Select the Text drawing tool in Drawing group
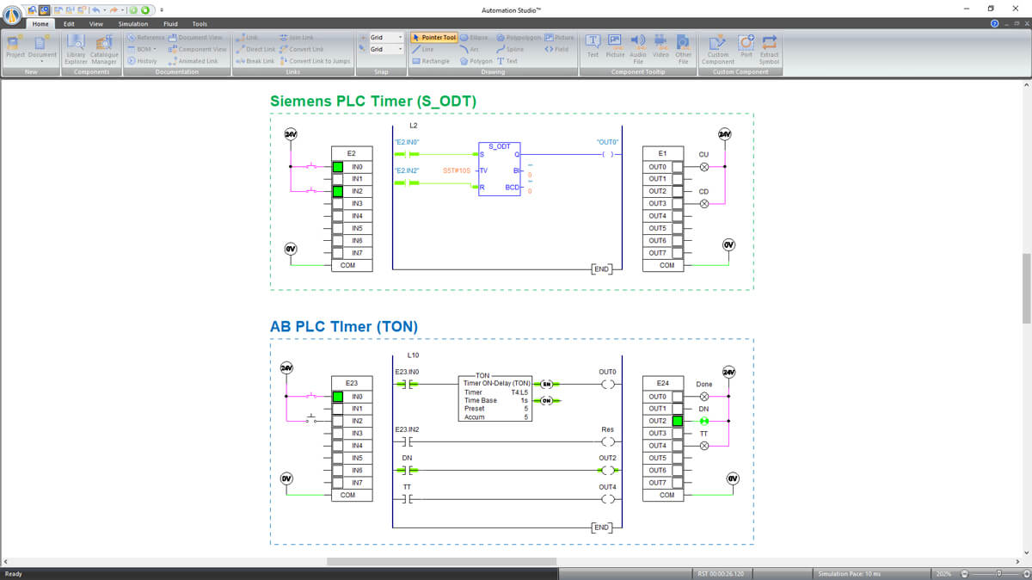This screenshot has width=1032, height=580. (507, 61)
